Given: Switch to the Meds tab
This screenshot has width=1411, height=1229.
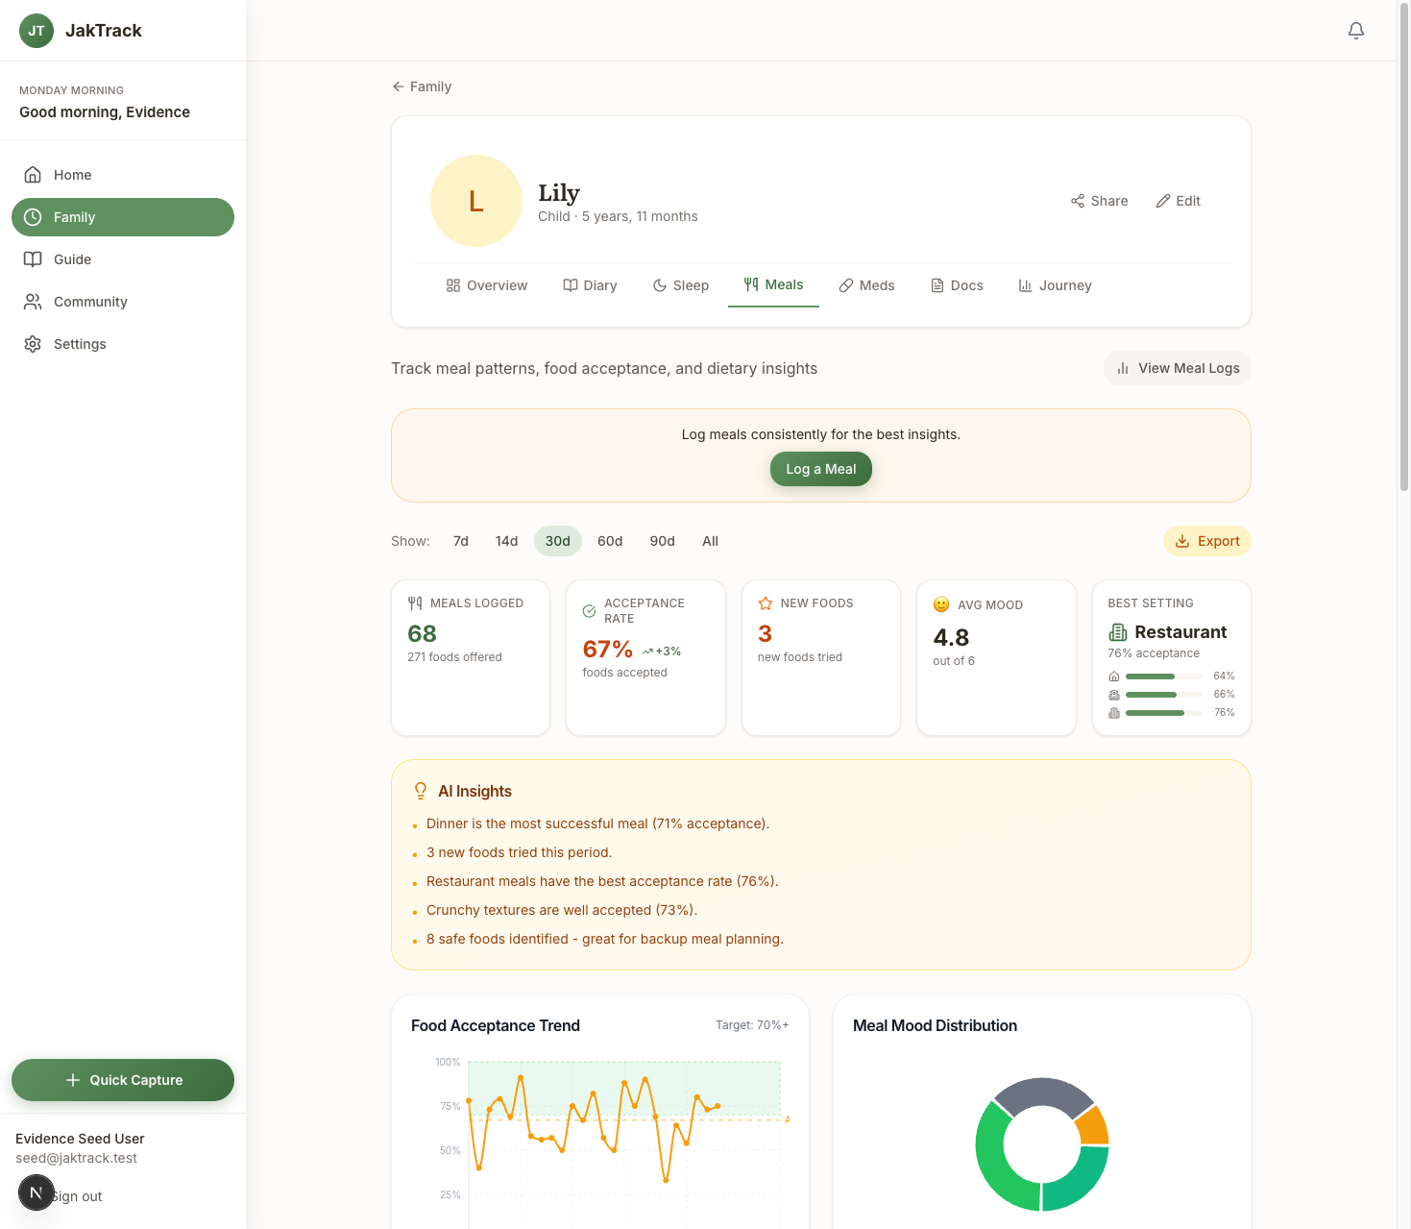Looking at the screenshot, I should (x=866, y=285).
